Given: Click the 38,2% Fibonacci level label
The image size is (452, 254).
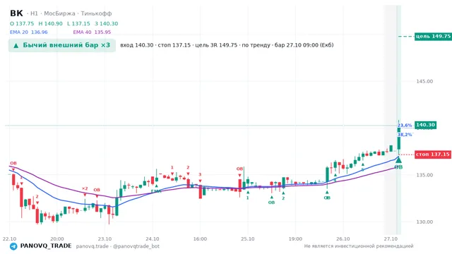Looking at the screenshot, I should 405,135.
